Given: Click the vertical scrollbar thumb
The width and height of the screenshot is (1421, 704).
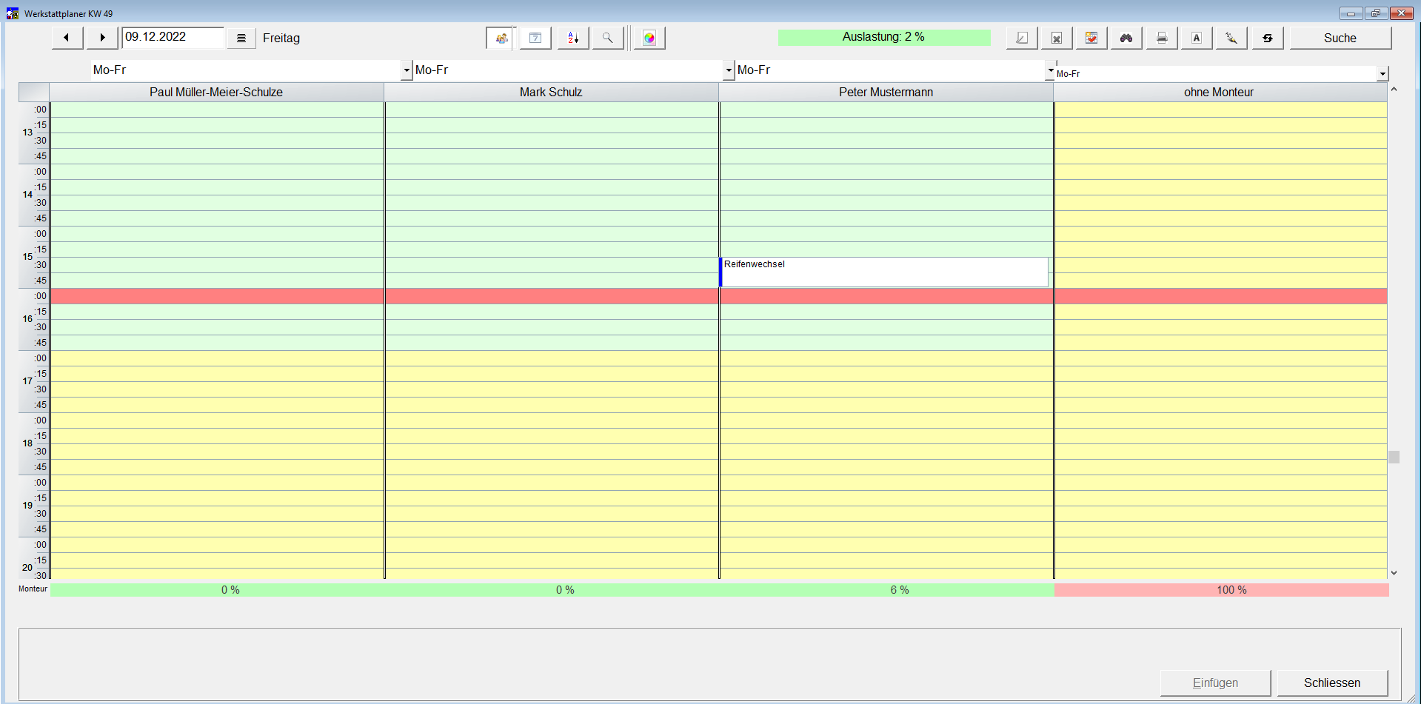Looking at the screenshot, I should [x=1394, y=457].
